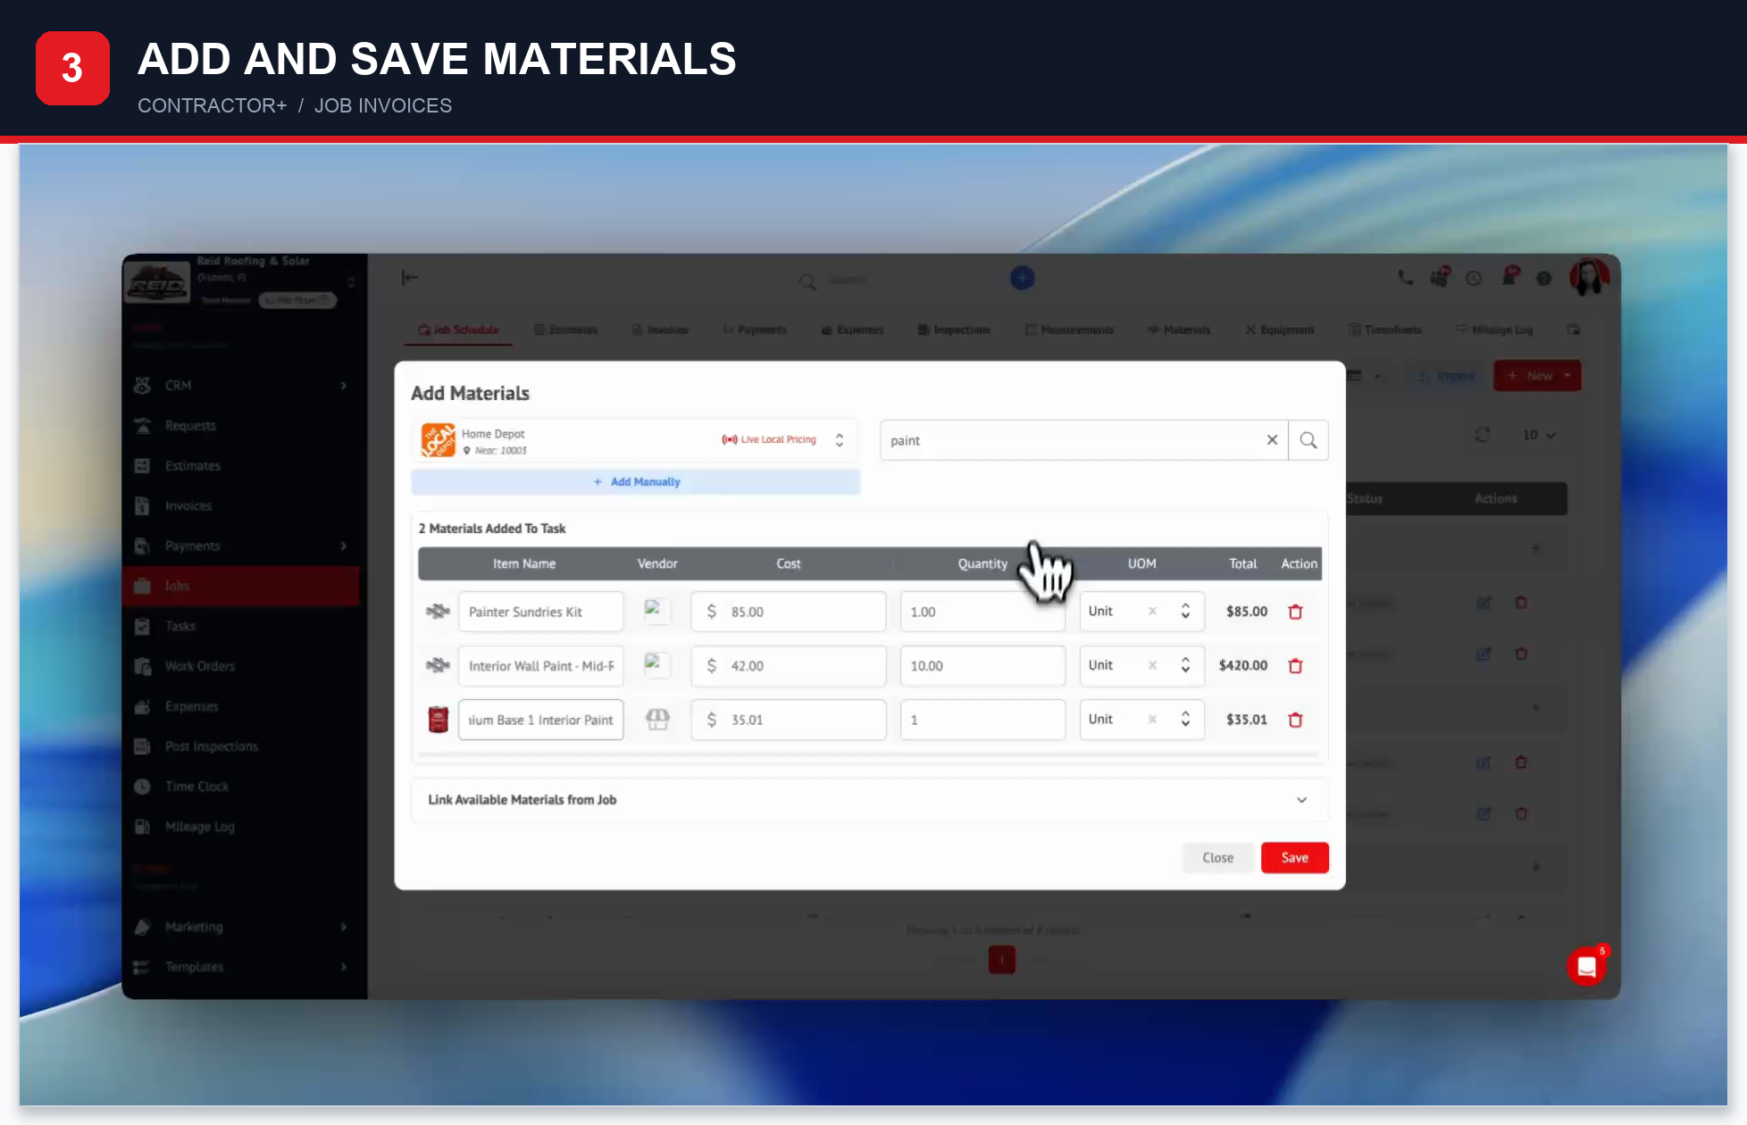
Task: Click the material icon left of Interior Wall Paint
Action: [x=438, y=666]
